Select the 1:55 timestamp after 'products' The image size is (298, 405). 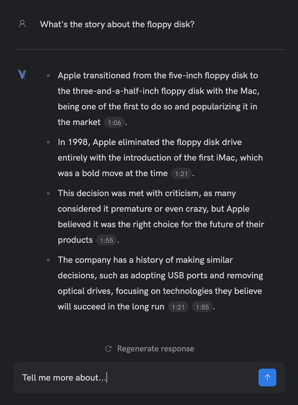pos(106,240)
